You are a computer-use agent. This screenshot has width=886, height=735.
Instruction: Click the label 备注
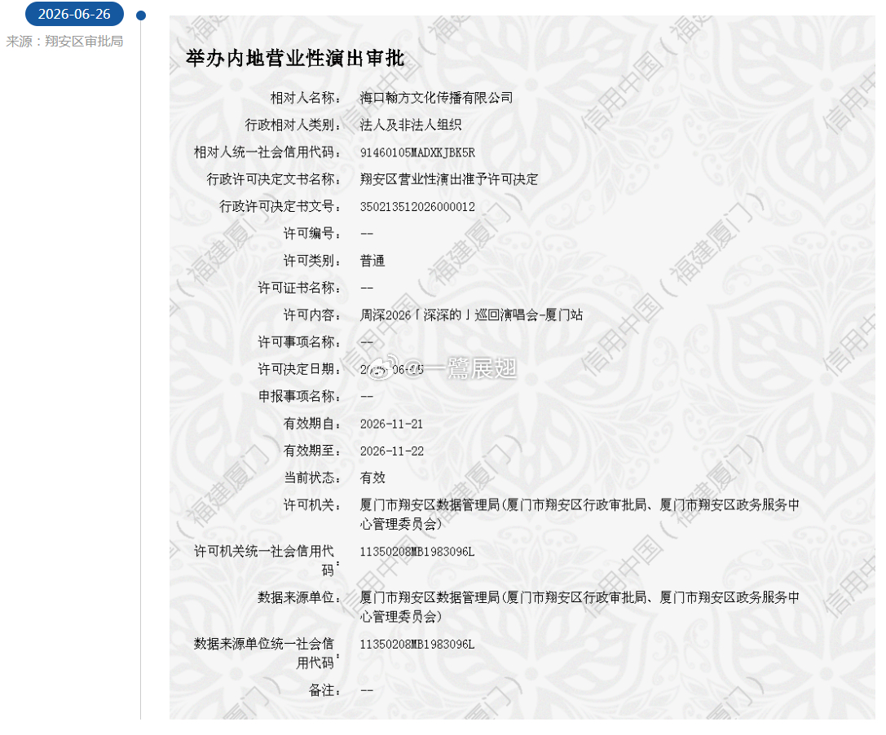324,690
